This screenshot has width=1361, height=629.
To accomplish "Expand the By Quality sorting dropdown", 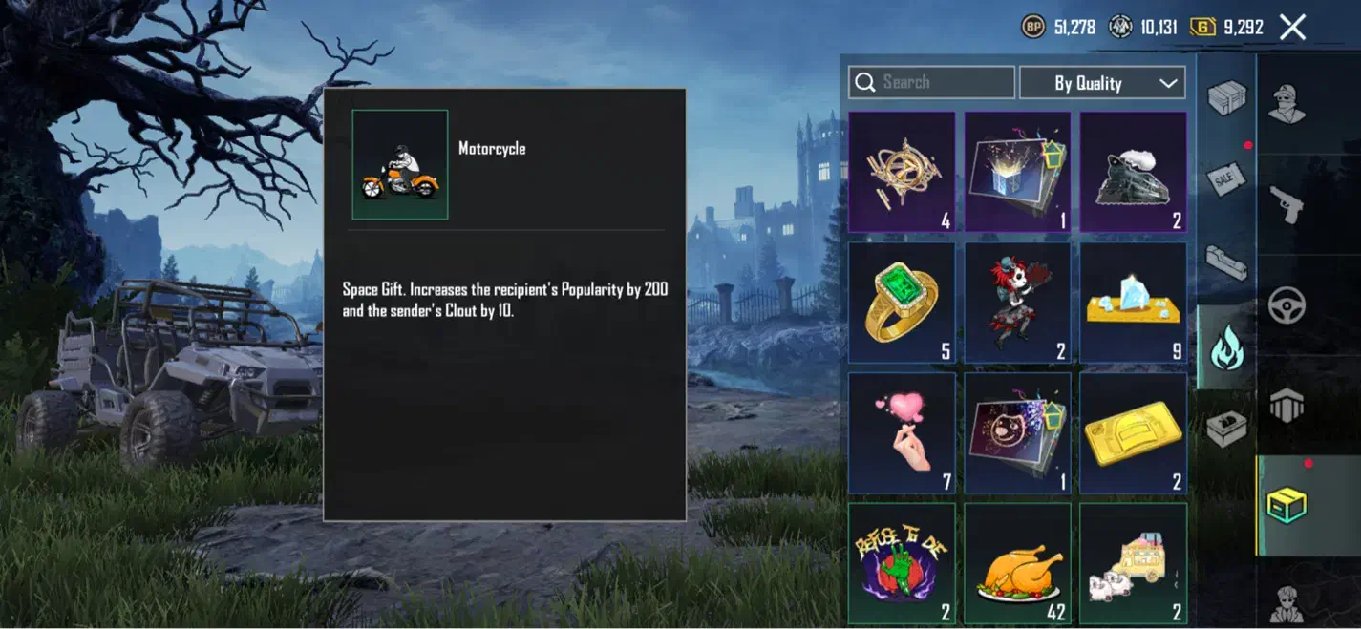I will click(x=1102, y=83).
